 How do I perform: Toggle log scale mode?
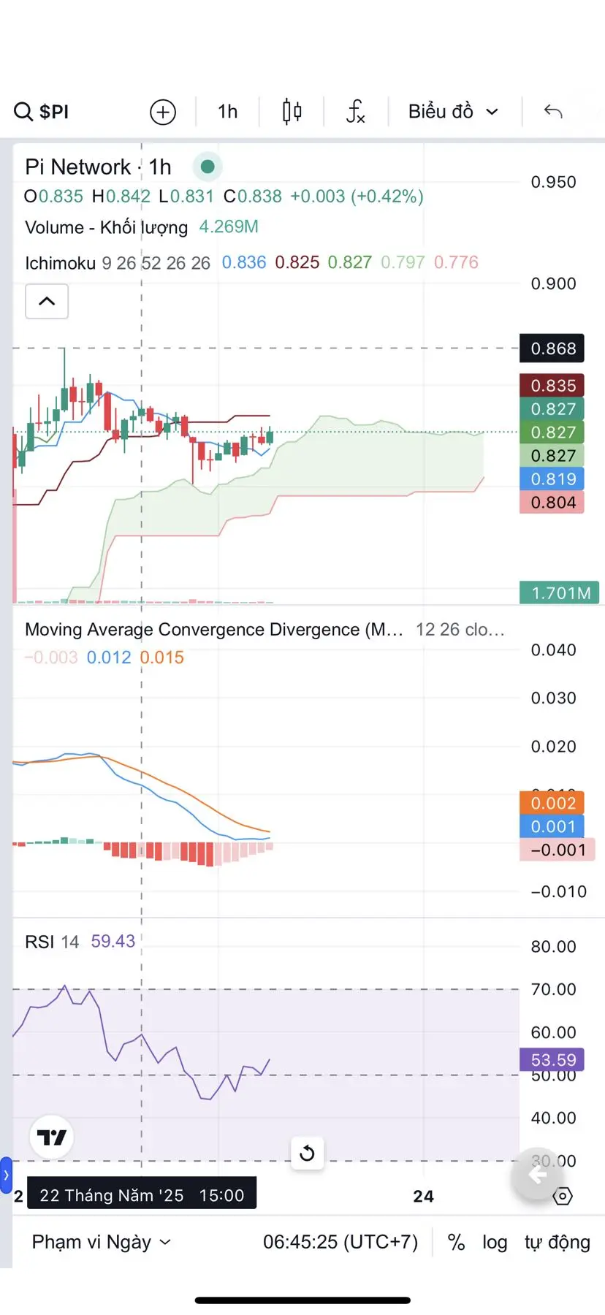pyautogui.click(x=495, y=1242)
